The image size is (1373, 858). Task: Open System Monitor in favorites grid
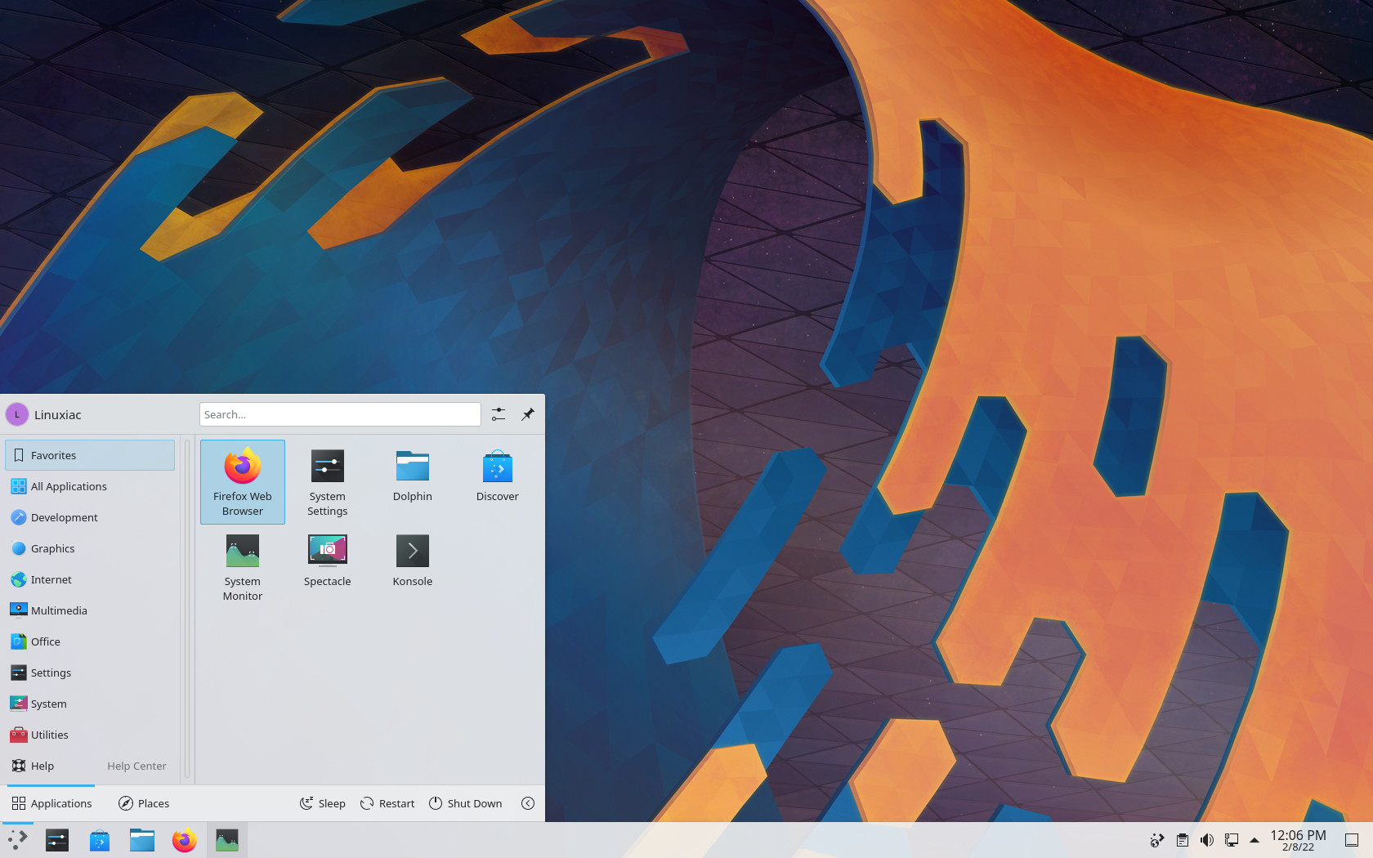point(243,567)
